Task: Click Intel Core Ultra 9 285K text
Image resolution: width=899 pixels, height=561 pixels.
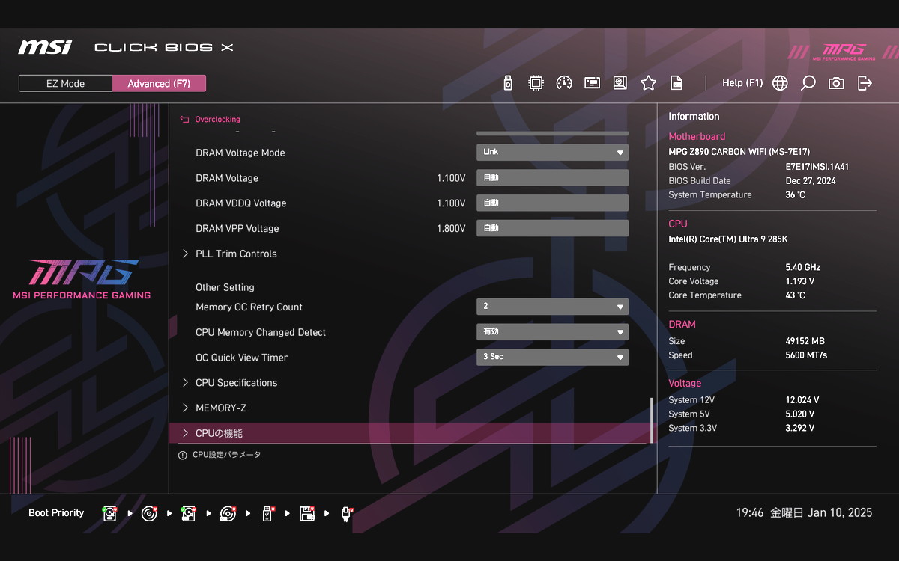Action: pos(728,239)
